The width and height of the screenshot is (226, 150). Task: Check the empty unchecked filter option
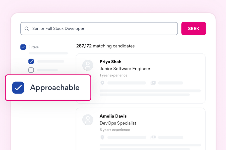(31, 70)
